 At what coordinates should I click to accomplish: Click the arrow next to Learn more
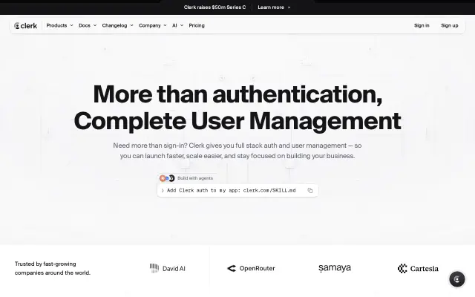[289, 7]
